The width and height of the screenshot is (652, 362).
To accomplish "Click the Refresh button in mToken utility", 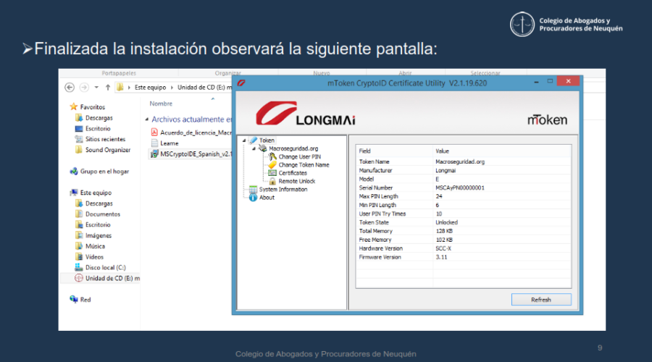I will click(541, 300).
